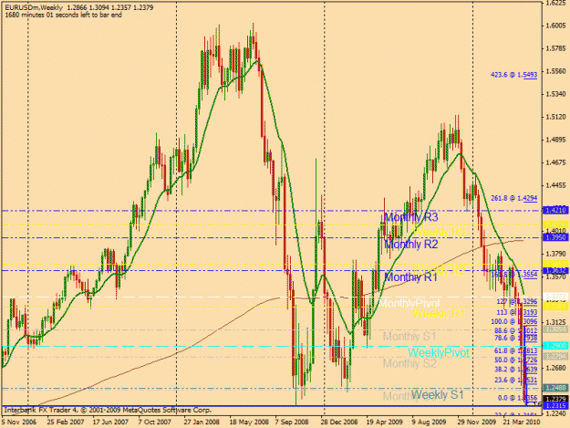This screenshot has height=428, width=570.
Task: Click the blue 1.3632 price tag
Action: click(x=555, y=270)
